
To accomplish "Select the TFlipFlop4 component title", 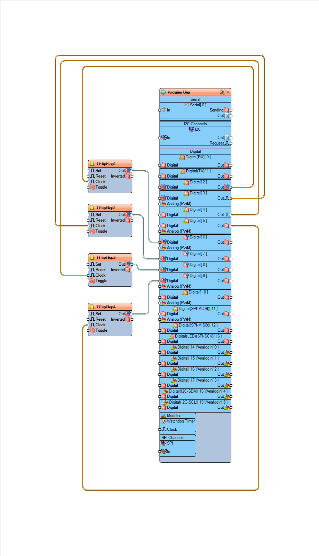I will (x=106, y=307).
